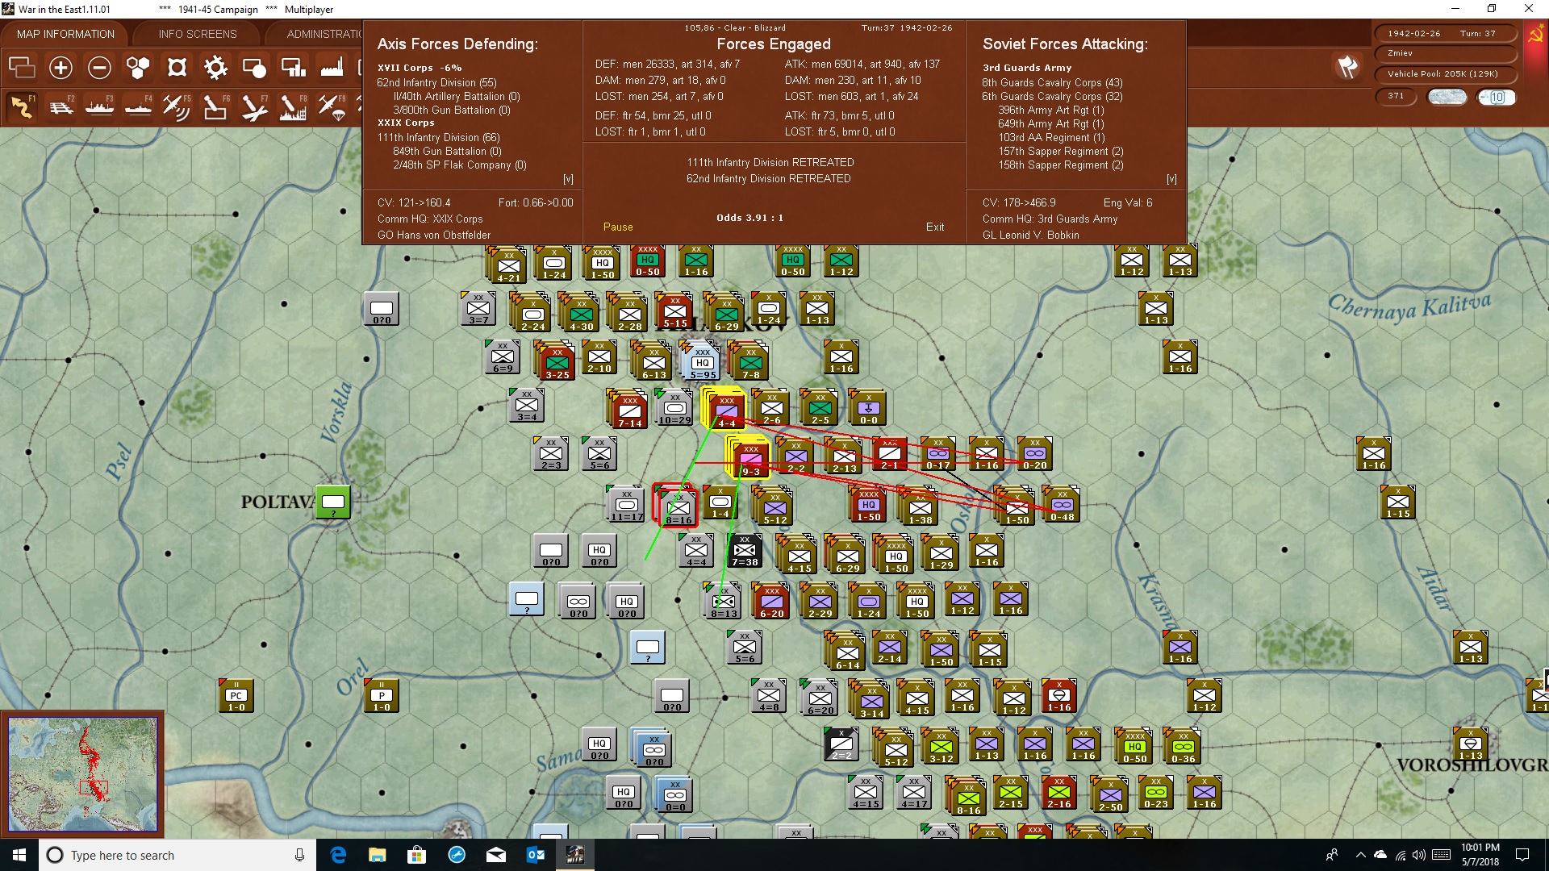Screen dimensions: 1549x871
Task: Open the INFO SCREENS tab
Action: pyautogui.click(x=198, y=34)
